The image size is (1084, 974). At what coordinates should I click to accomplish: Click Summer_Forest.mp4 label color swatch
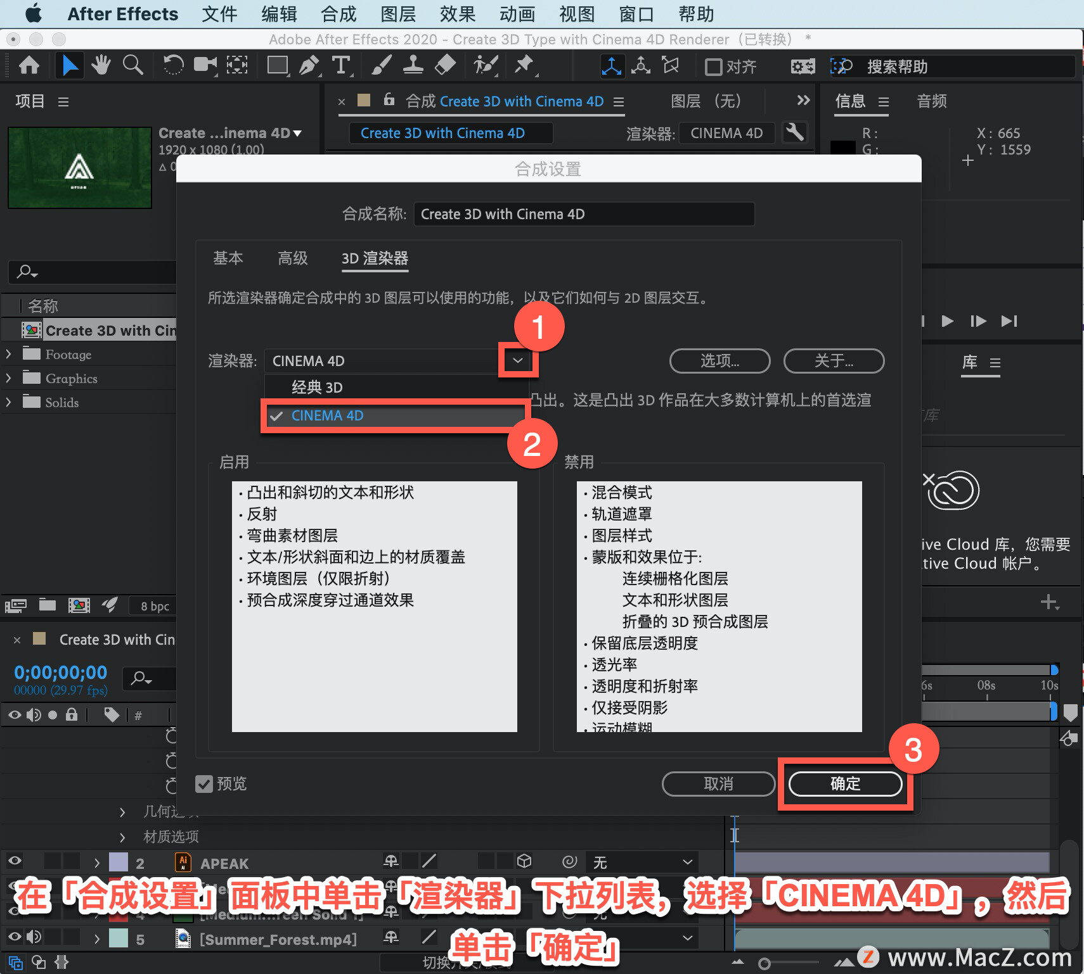119,938
